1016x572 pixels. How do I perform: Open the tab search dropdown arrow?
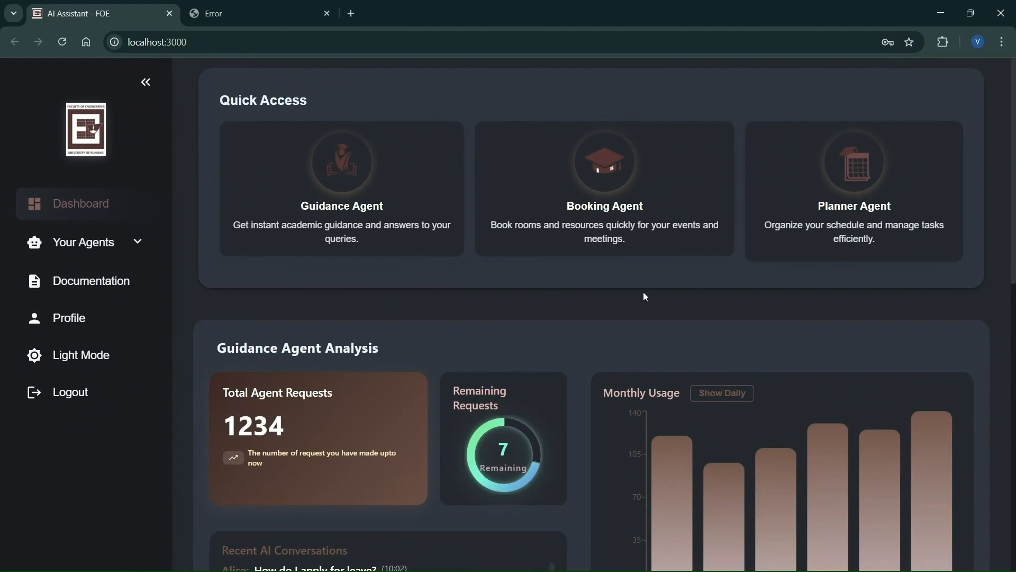pos(14,13)
